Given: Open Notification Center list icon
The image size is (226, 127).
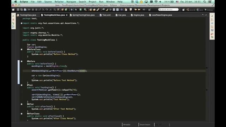Looking at the screenshot, I should 210,2.
